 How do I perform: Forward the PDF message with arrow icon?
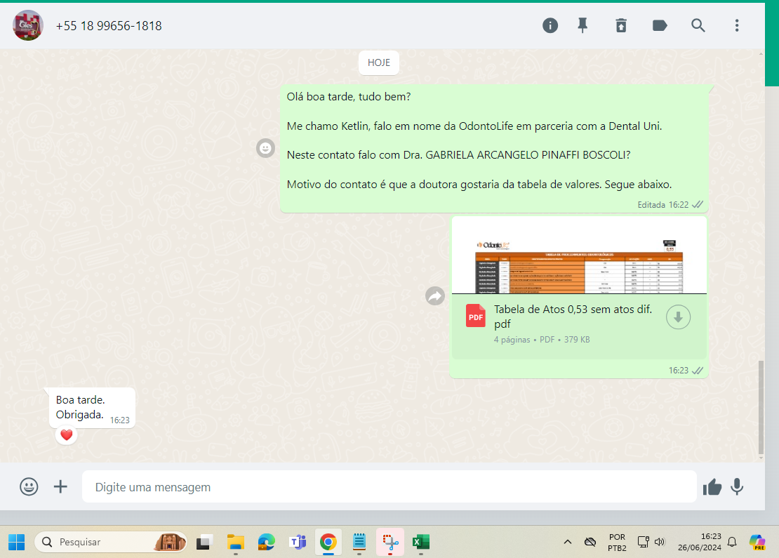click(x=435, y=296)
